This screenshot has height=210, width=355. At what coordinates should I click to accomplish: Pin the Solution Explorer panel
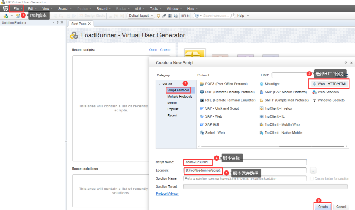57,22
